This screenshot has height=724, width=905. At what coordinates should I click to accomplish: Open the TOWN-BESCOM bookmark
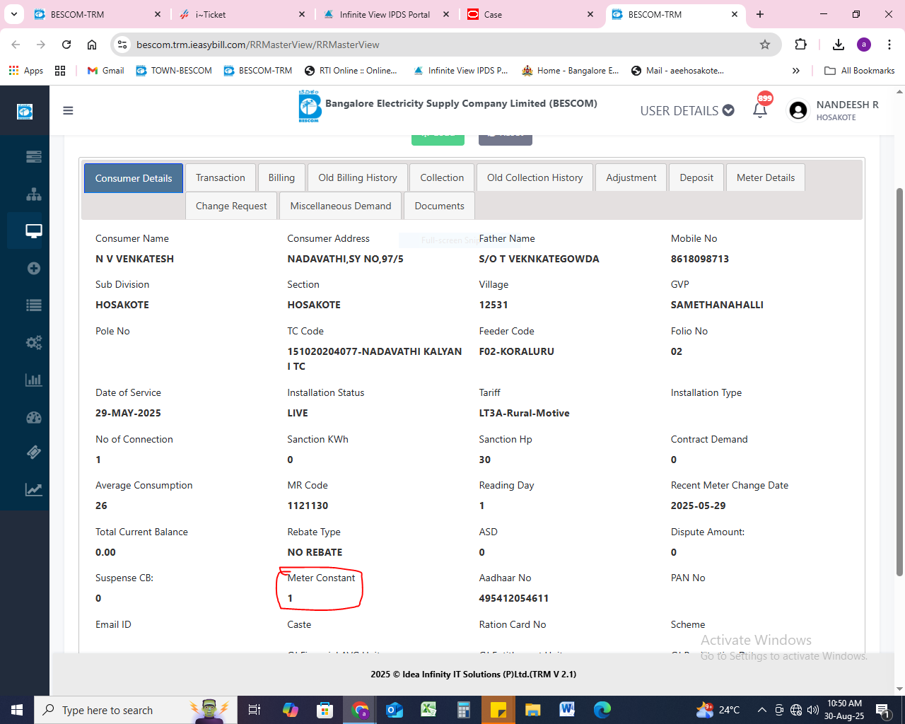coord(174,71)
